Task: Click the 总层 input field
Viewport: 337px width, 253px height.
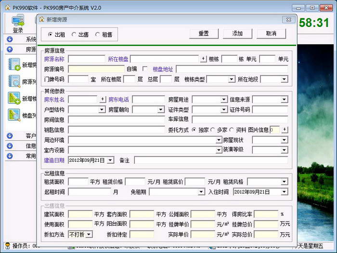Action: point(166,79)
